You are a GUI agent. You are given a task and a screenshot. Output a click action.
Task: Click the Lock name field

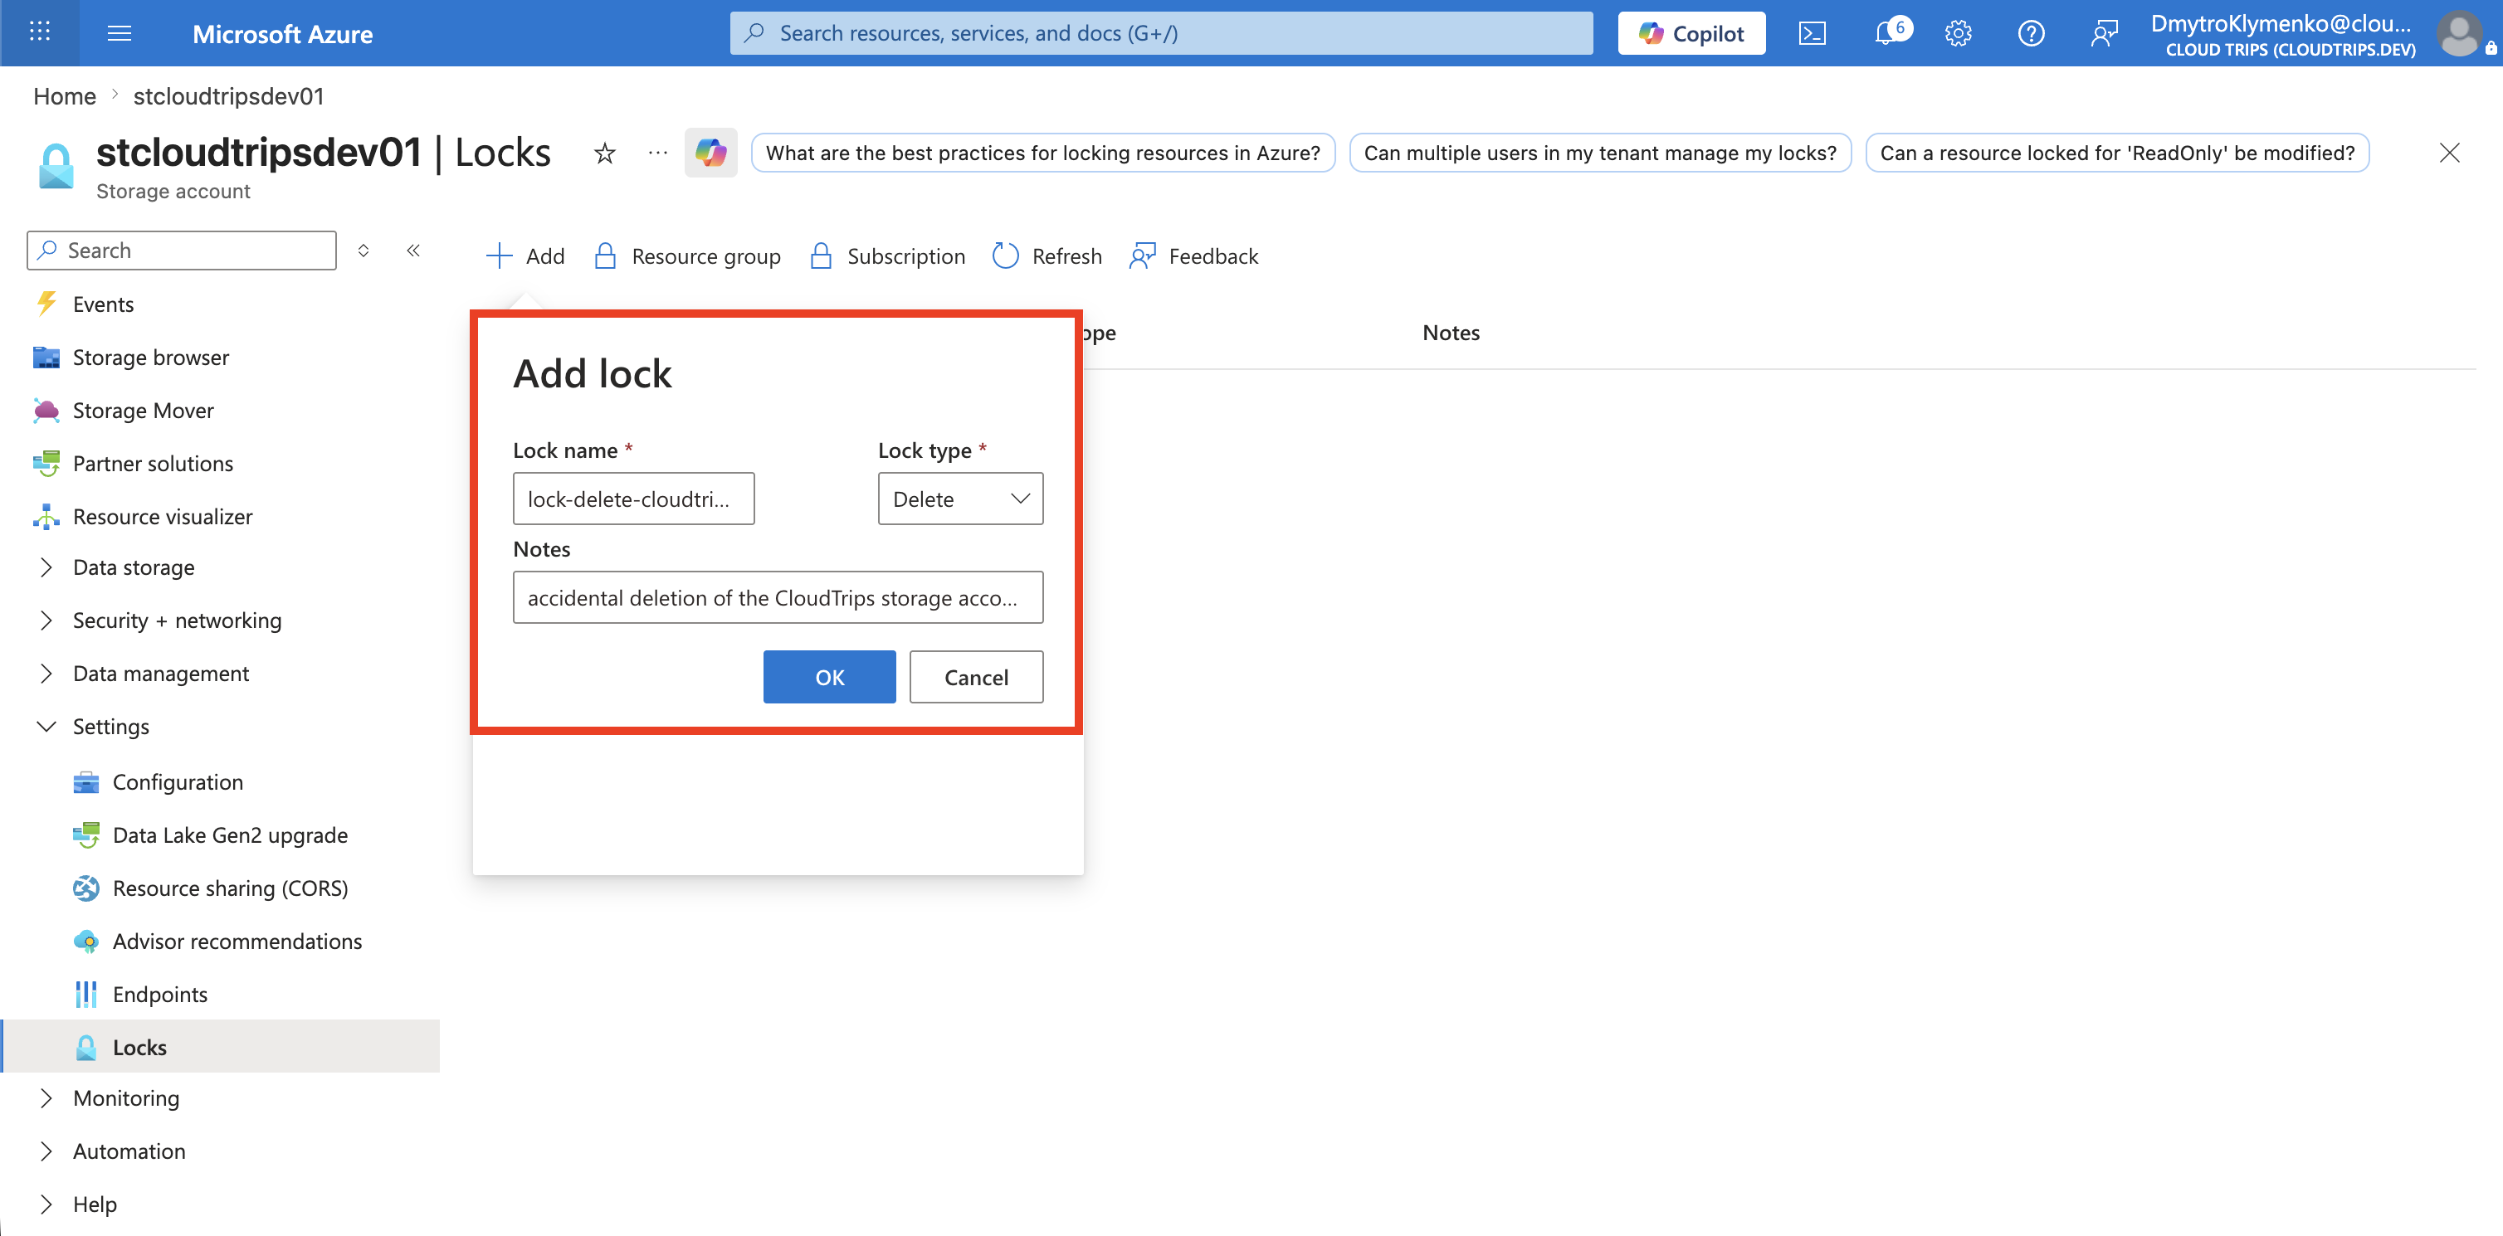point(633,499)
